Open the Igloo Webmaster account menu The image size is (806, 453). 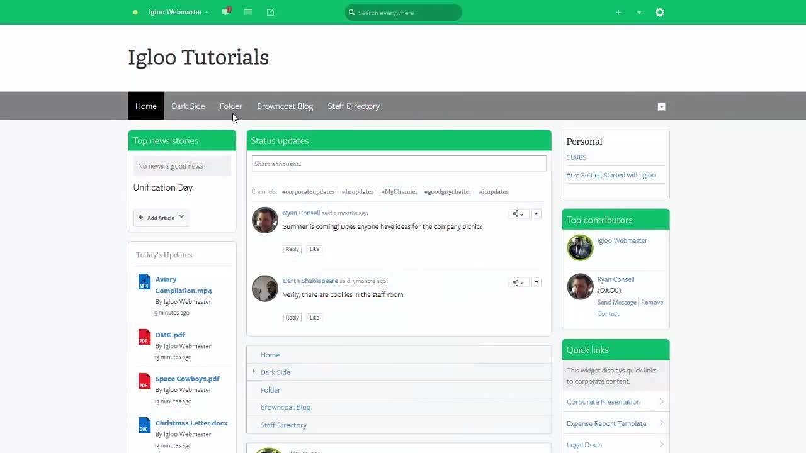(x=178, y=12)
